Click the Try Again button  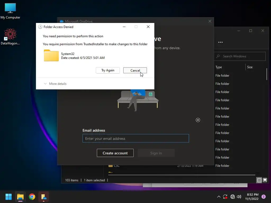tap(108, 70)
